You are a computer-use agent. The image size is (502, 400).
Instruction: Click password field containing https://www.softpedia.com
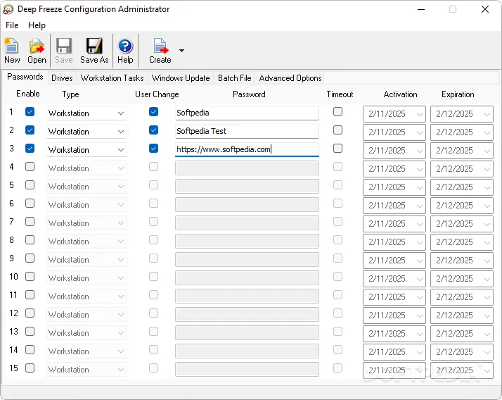pyautogui.click(x=247, y=149)
